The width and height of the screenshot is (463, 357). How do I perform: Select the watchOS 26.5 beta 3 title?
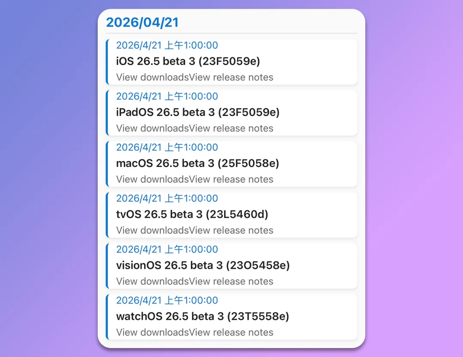202,316
